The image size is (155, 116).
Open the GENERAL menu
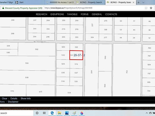[97, 14]
